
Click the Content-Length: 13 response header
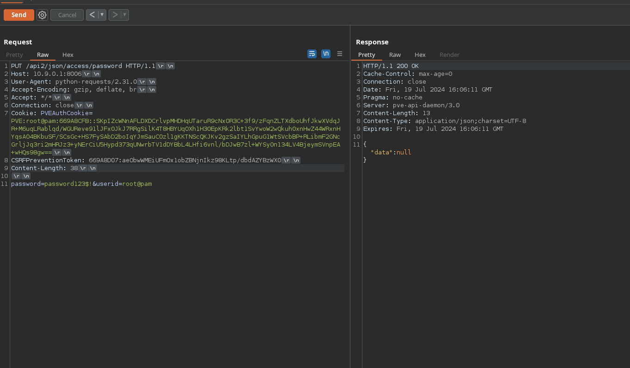tap(397, 113)
